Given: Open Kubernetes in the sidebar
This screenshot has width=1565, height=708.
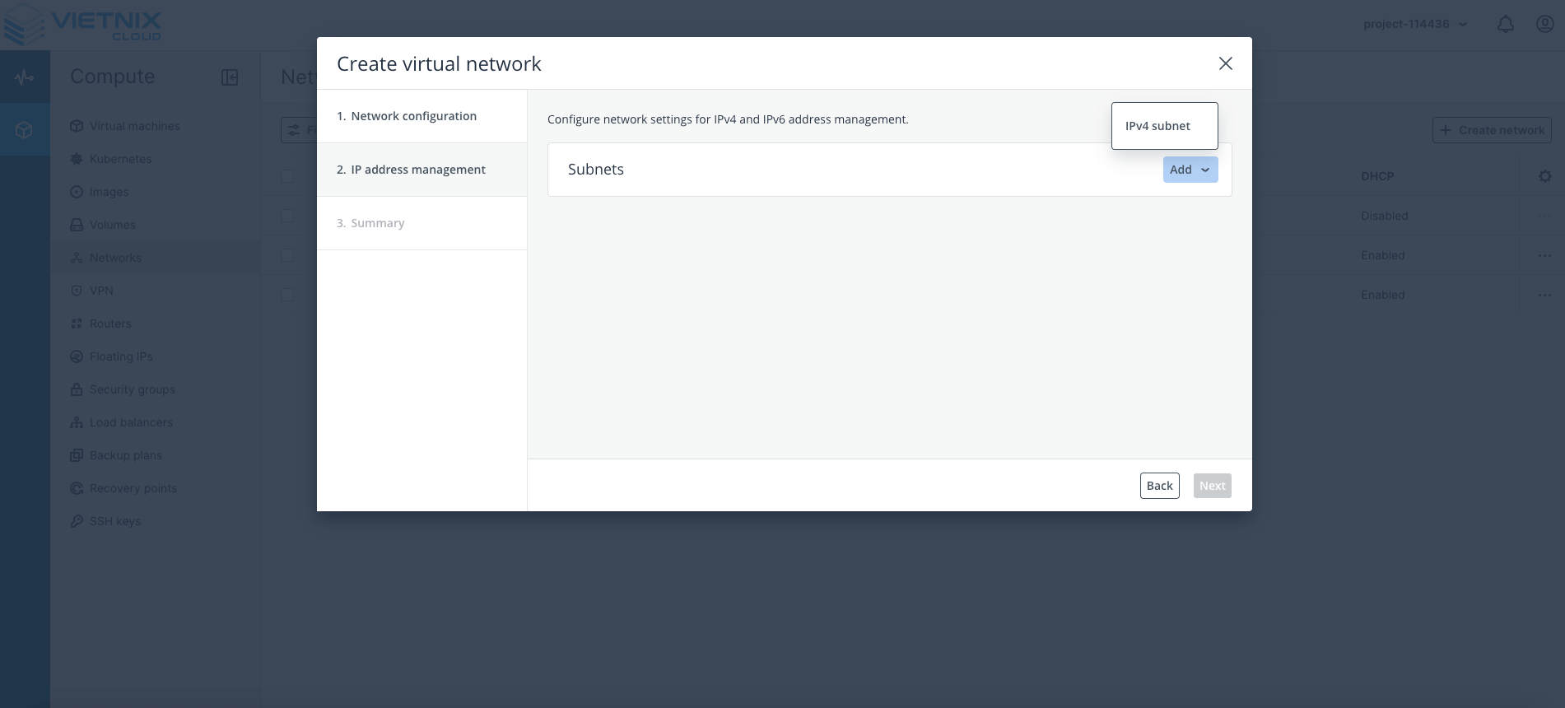Looking at the screenshot, I should click(155, 159).
